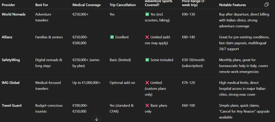
Task: Click the €30–50/month subscription price cell
Action: 193,63
